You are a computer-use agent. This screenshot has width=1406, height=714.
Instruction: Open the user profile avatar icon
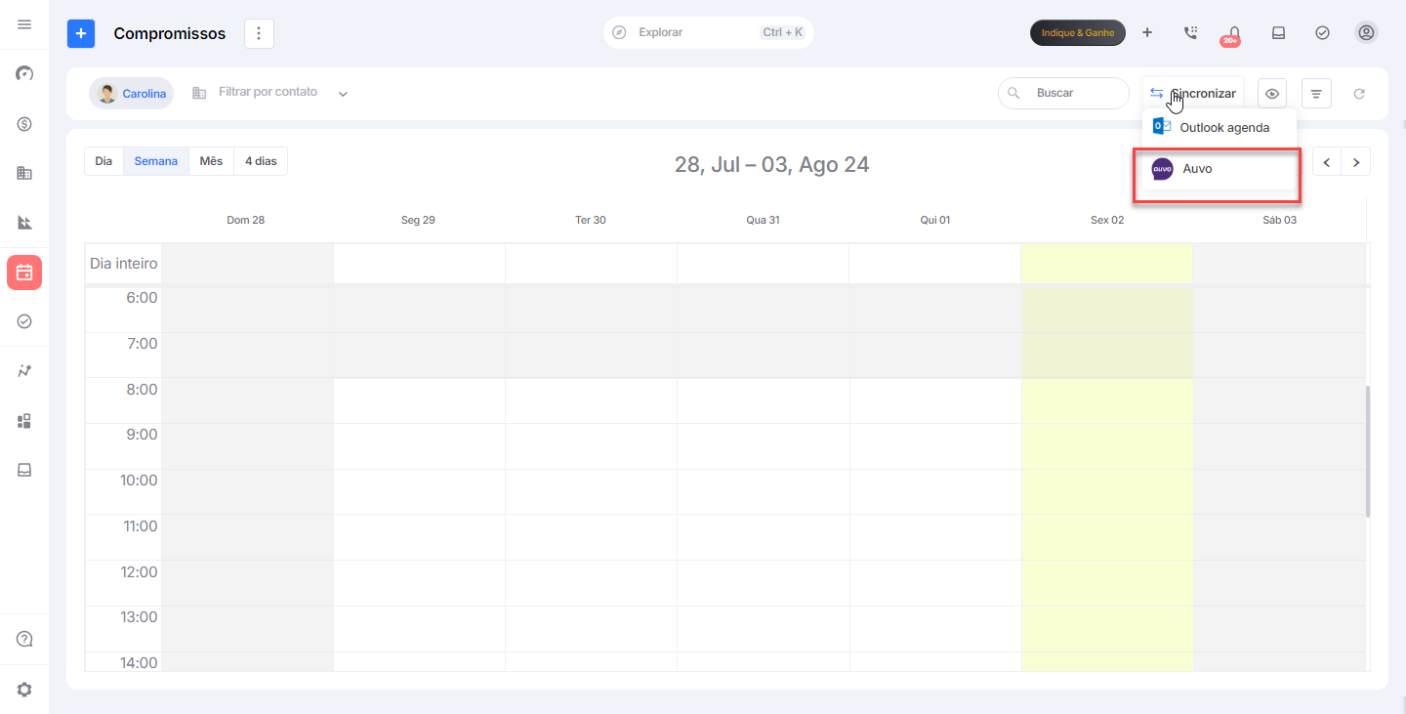(1366, 33)
